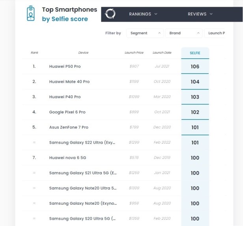
Task: Click the Launch Date column header
Action: [x=162, y=53]
